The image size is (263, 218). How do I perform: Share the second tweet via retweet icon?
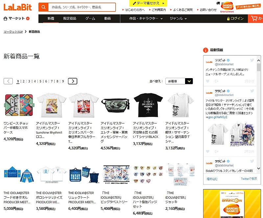tap(217, 151)
